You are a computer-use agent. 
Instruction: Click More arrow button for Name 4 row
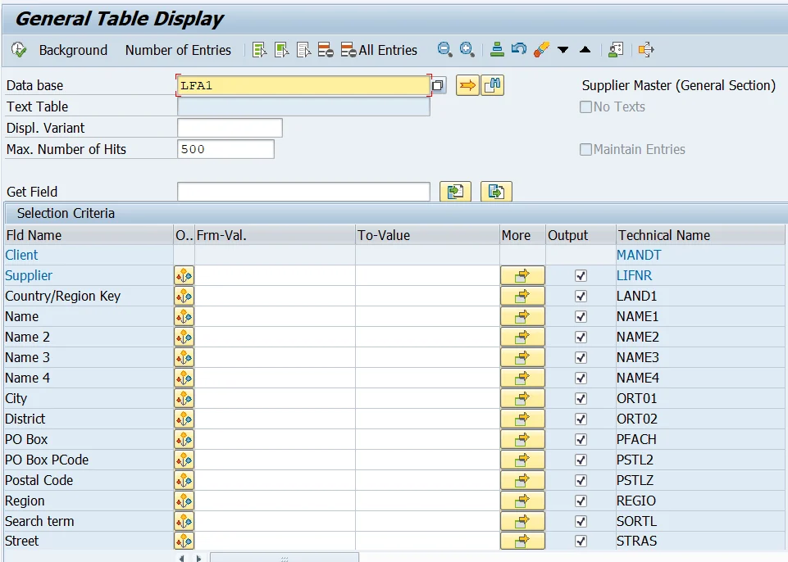[x=522, y=378]
